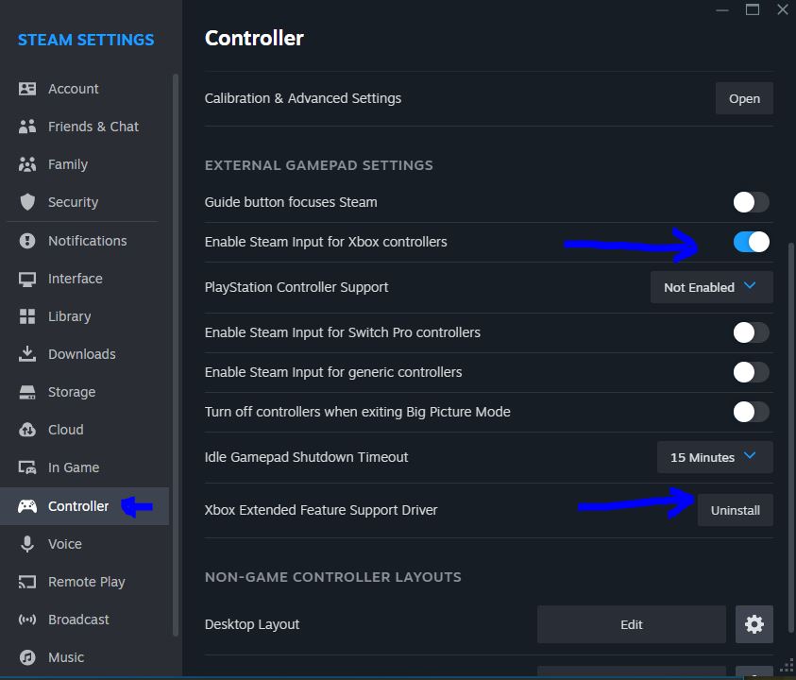
Task: Click the Account sidebar icon
Action: (27, 89)
